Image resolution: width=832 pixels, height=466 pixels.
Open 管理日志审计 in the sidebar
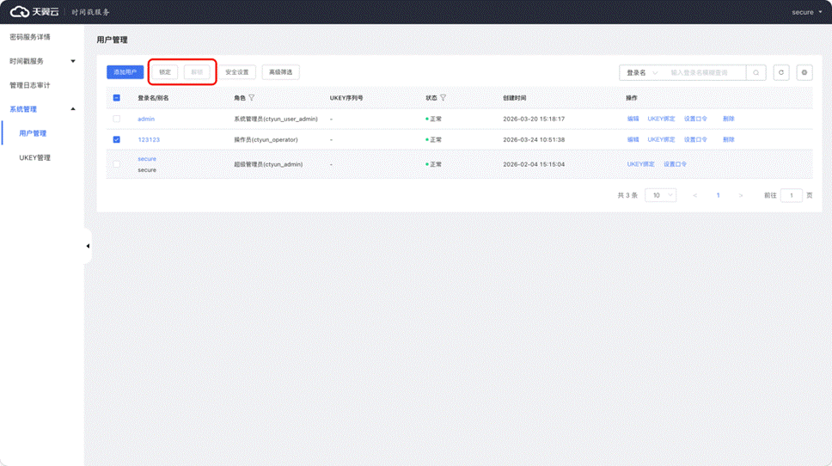(30, 85)
